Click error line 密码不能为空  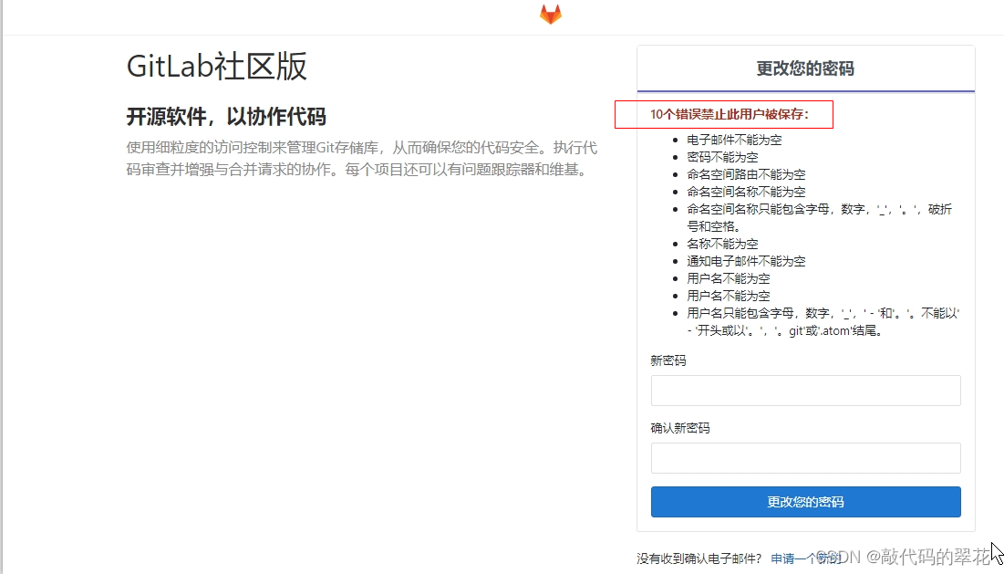(722, 157)
